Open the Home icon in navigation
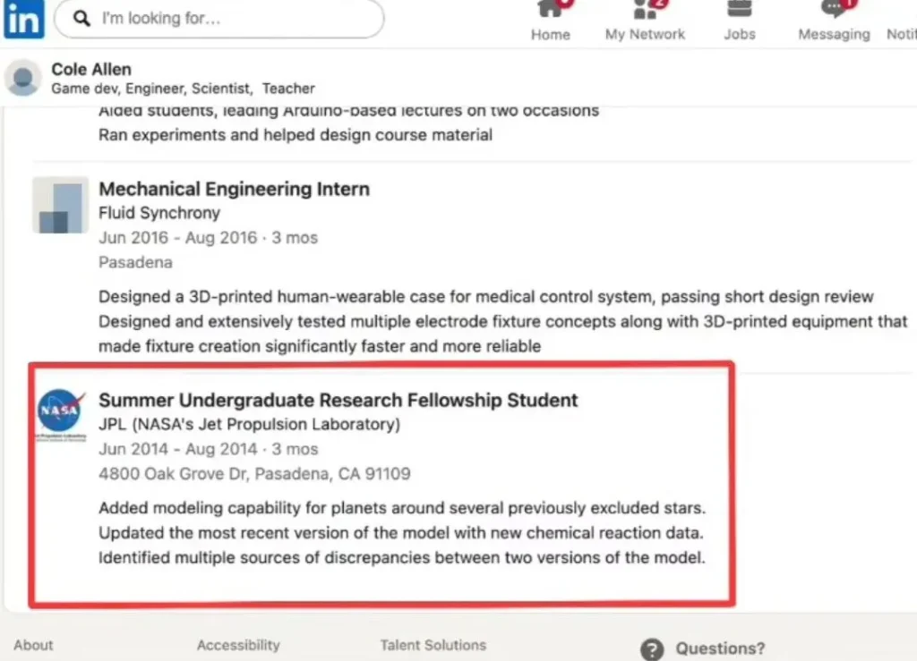The height and width of the screenshot is (661, 917). click(550, 9)
